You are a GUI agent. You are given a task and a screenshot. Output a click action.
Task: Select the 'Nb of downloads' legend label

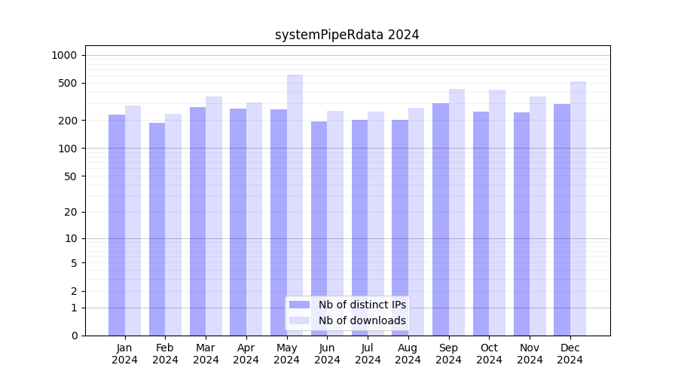362,320
